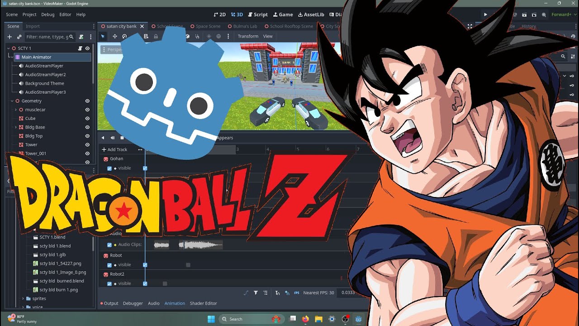The image size is (579, 326).
Task: Click the animation play backwards arrow
Action: tap(103, 138)
